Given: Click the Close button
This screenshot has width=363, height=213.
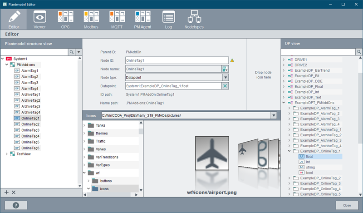Looking at the screenshot, I should coord(347,205).
